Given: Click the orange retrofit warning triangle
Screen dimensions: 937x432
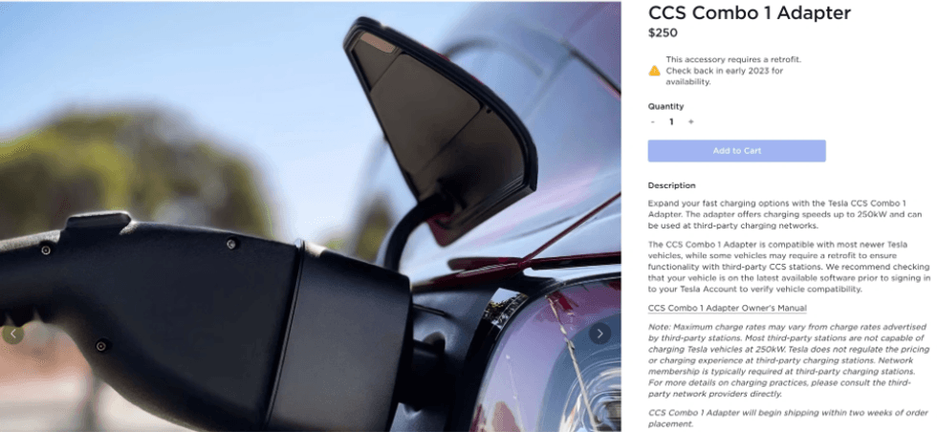Looking at the screenshot, I should (654, 71).
